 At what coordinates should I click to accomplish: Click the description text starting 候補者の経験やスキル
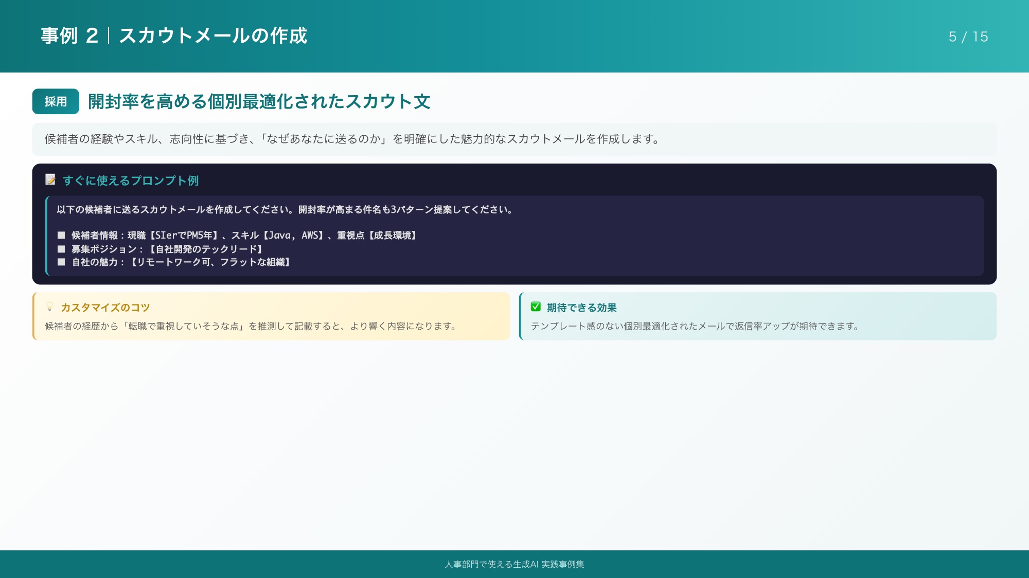pyautogui.click(x=352, y=139)
